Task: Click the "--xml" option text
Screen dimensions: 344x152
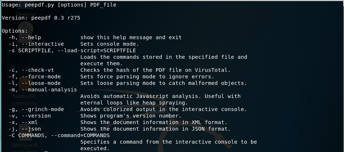Action: pos(29,122)
